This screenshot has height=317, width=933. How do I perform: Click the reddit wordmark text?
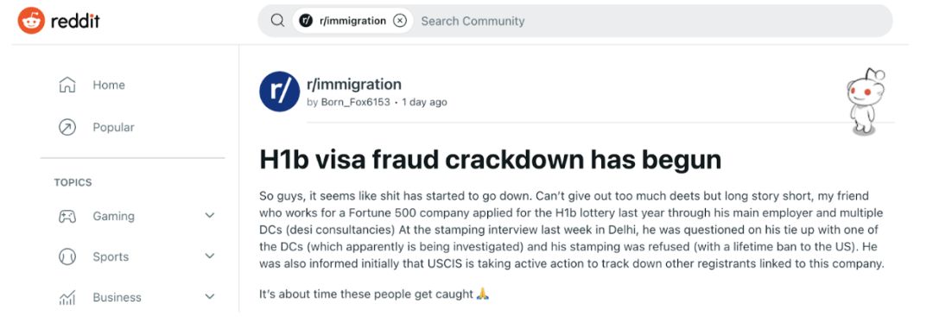click(x=75, y=22)
